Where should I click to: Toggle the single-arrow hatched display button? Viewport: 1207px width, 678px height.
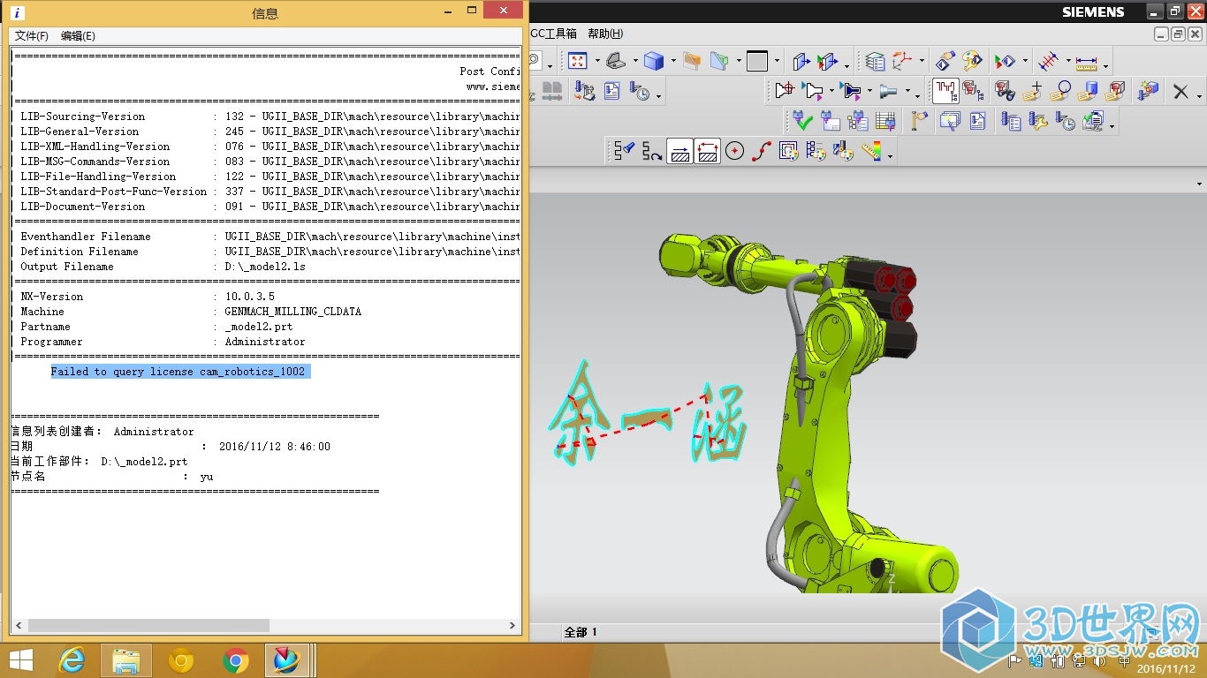coord(679,151)
